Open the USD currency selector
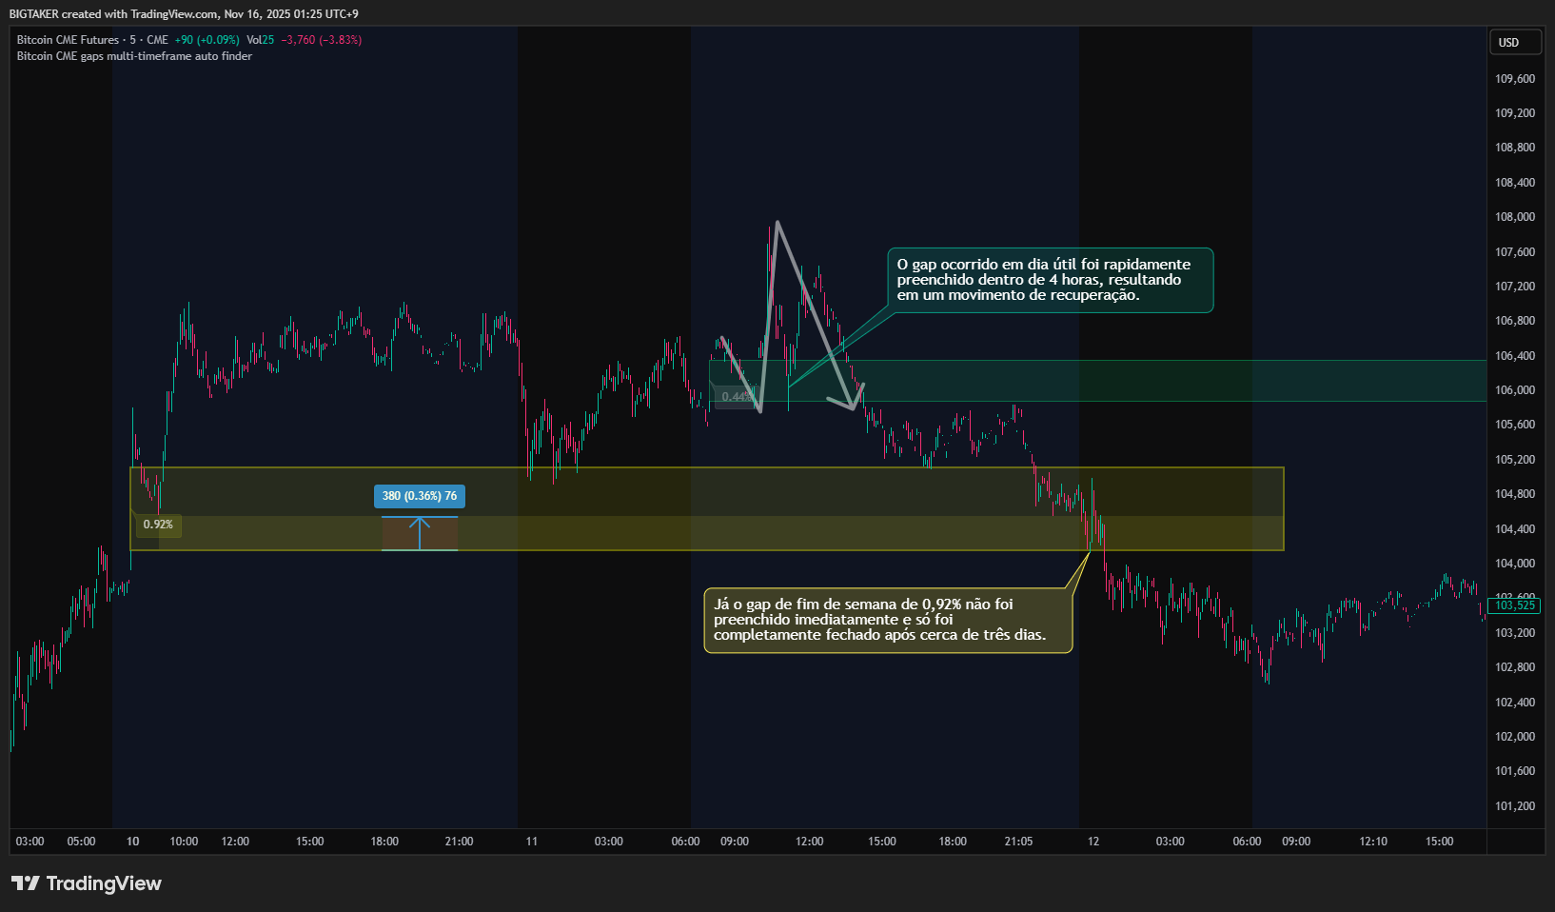The height and width of the screenshot is (912, 1555). [x=1515, y=42]
